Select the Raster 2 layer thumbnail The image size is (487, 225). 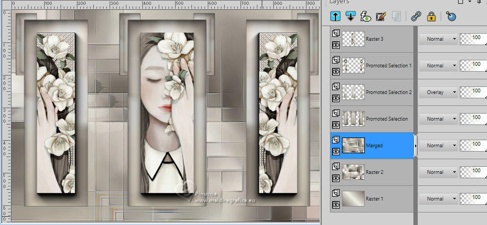coord(353,172)
